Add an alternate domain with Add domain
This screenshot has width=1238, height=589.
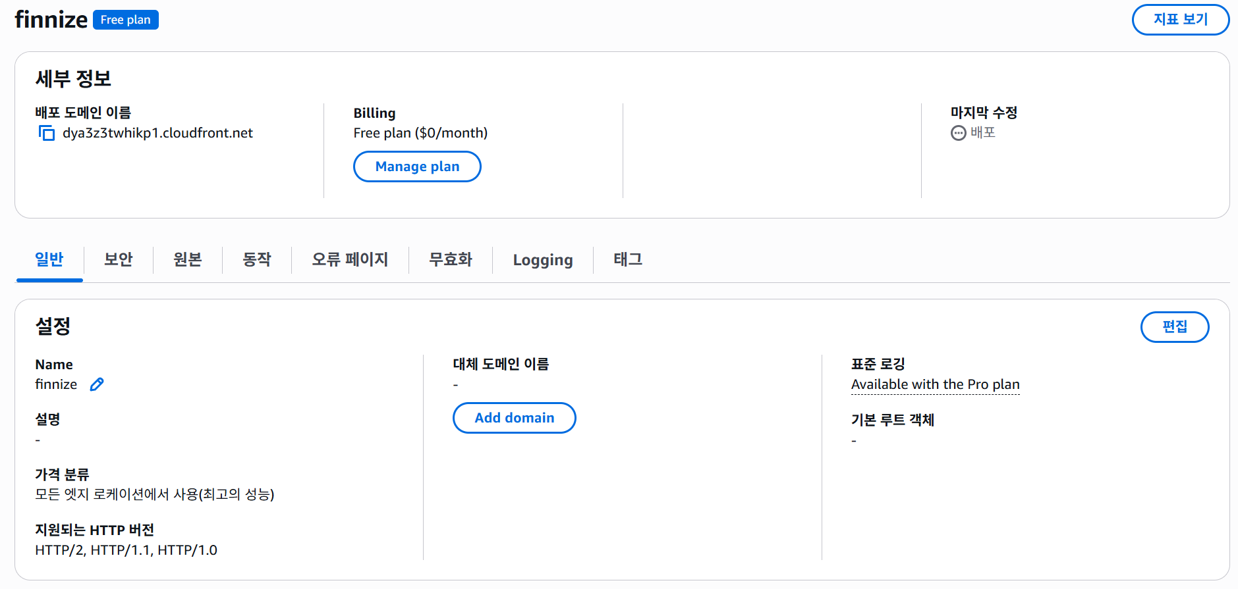click(514, 418)
